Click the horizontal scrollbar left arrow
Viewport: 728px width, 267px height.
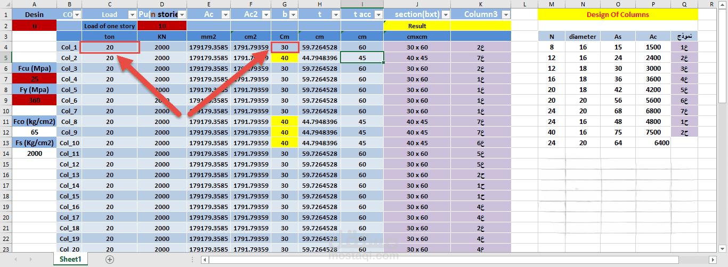click(x=205, y=260)
